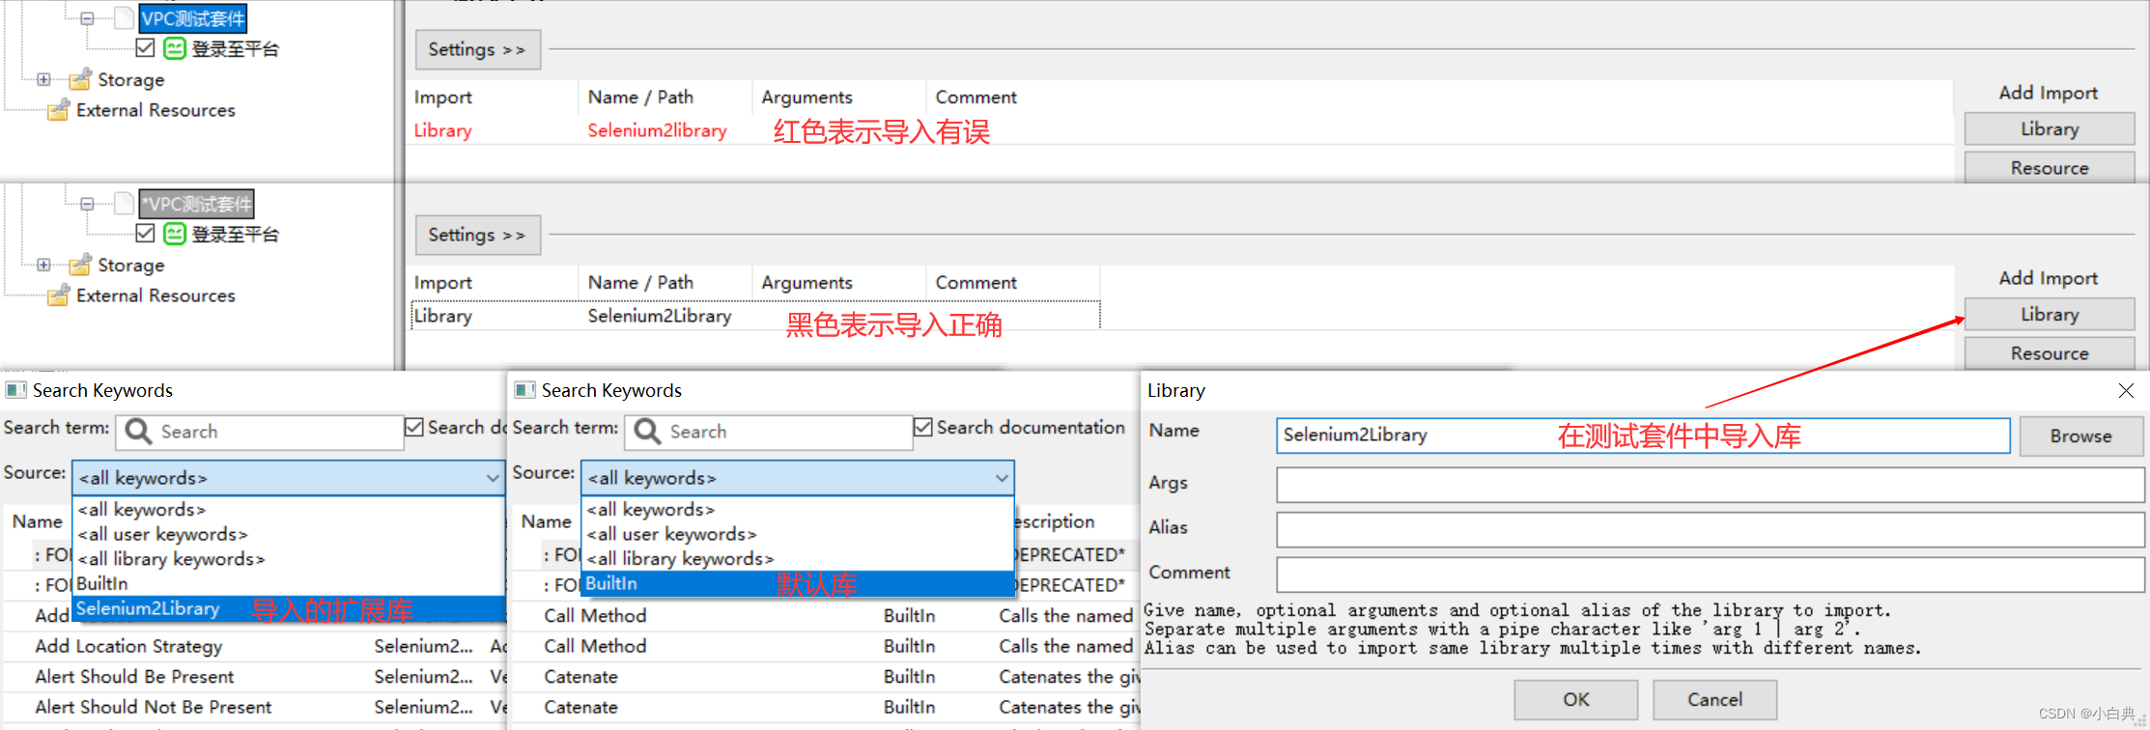Image resolution: width=2150 pixels, height=730 pixels.
Task: Select <all keywords> entry in right Source list
Action: point(798,509)
